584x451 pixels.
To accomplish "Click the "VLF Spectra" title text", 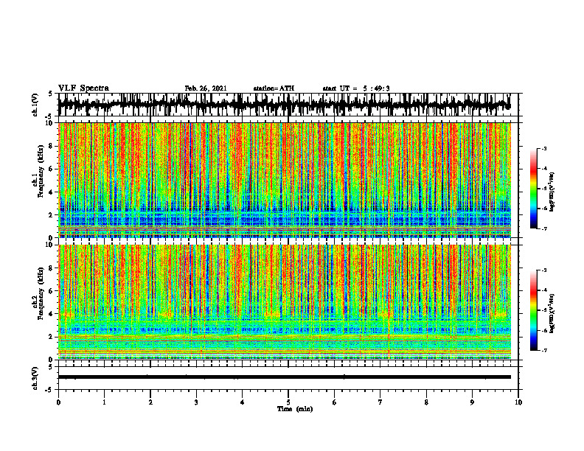I will pos(83,88).
